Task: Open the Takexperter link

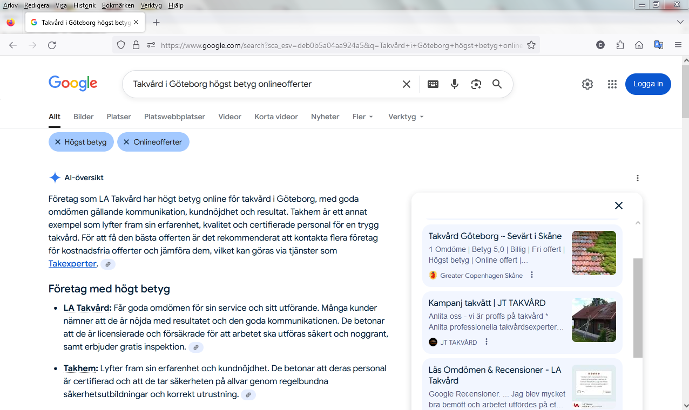Action: pos(72,264)
